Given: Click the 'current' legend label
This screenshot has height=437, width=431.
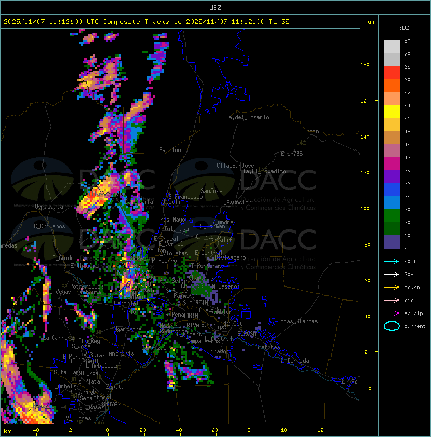Looking at the screenshot, I should (415, 326).
